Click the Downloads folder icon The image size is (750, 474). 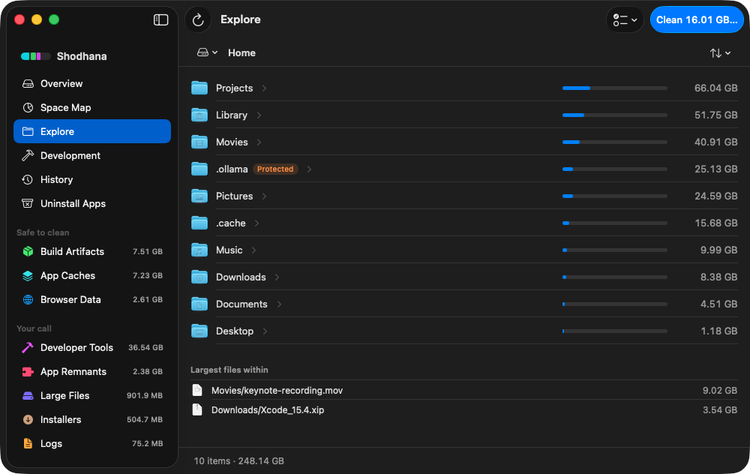click(199, 277)
